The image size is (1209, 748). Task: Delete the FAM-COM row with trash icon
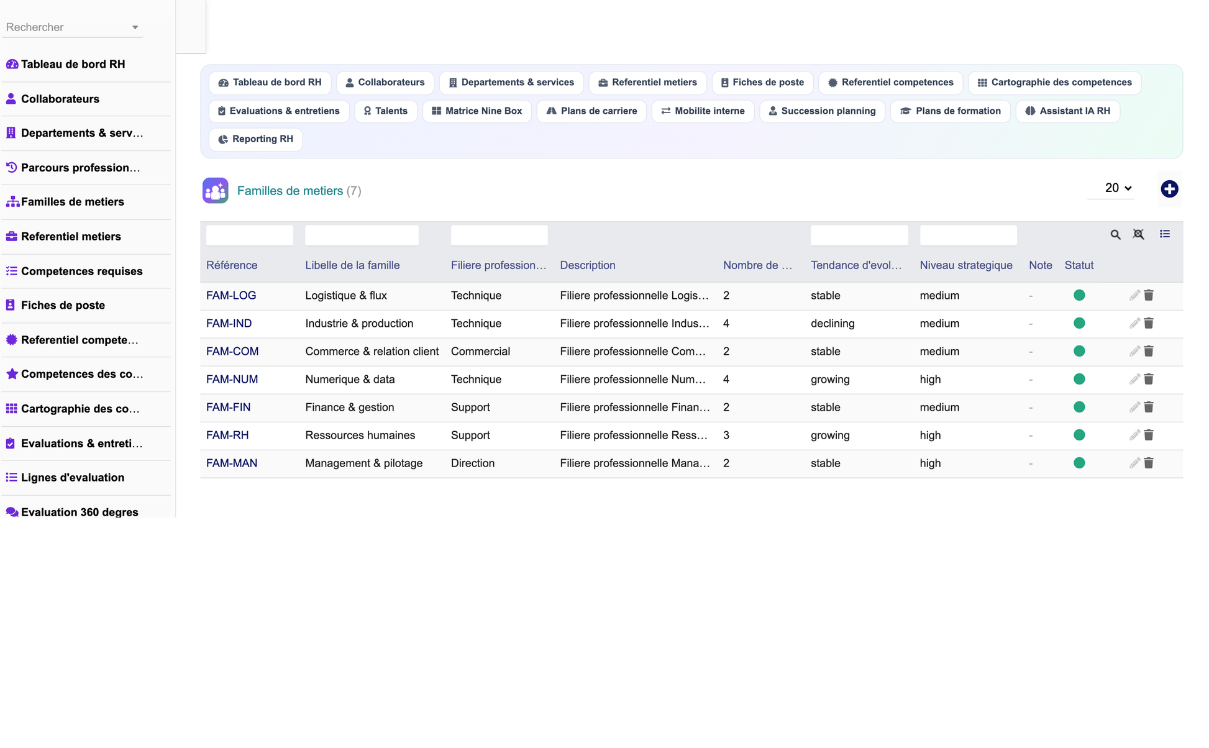[x=1149, y=351]
